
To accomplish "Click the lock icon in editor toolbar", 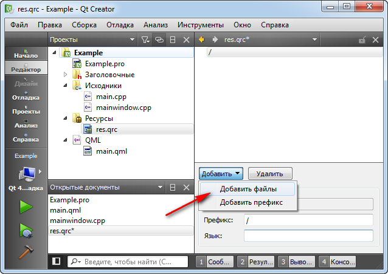I will (362, 39).
